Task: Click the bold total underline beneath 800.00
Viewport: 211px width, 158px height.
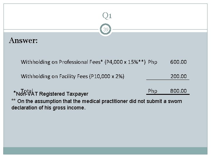Action: pyautogui.click(x=168, y=94)
